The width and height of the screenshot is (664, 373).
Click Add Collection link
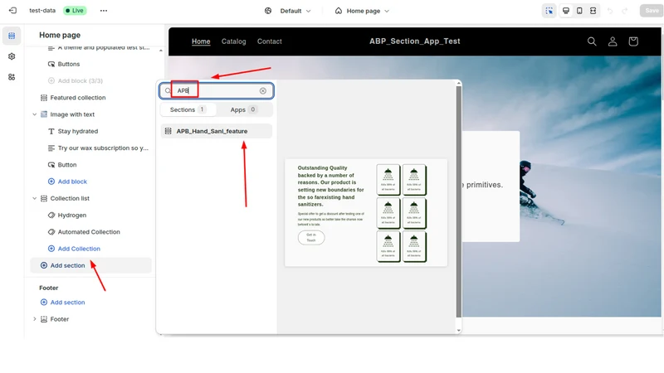(x=74, y=249)
